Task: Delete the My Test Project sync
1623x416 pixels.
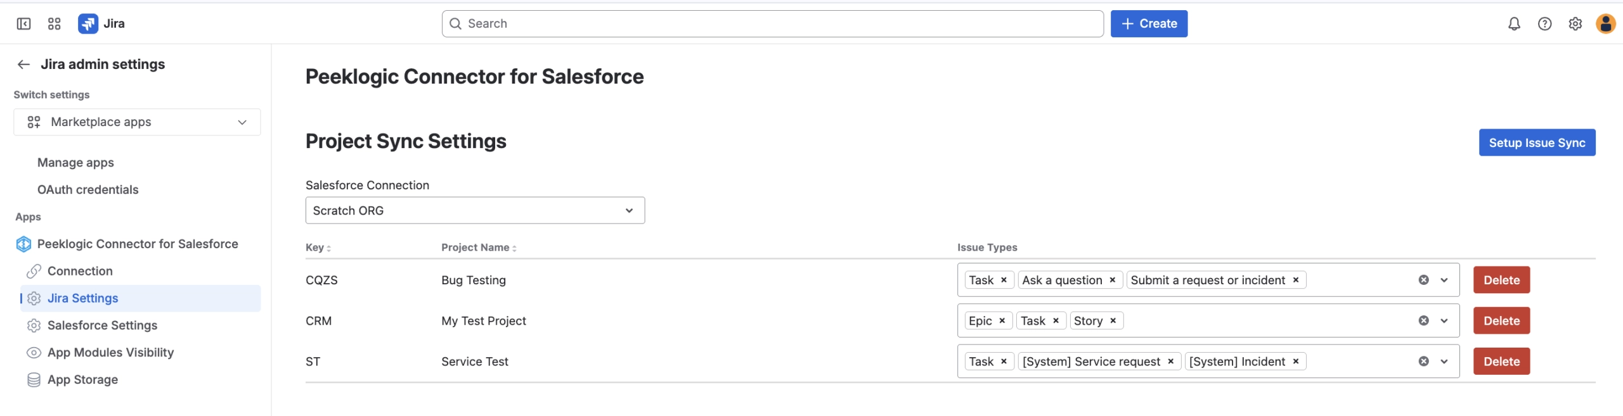Action: point(1501,321)
